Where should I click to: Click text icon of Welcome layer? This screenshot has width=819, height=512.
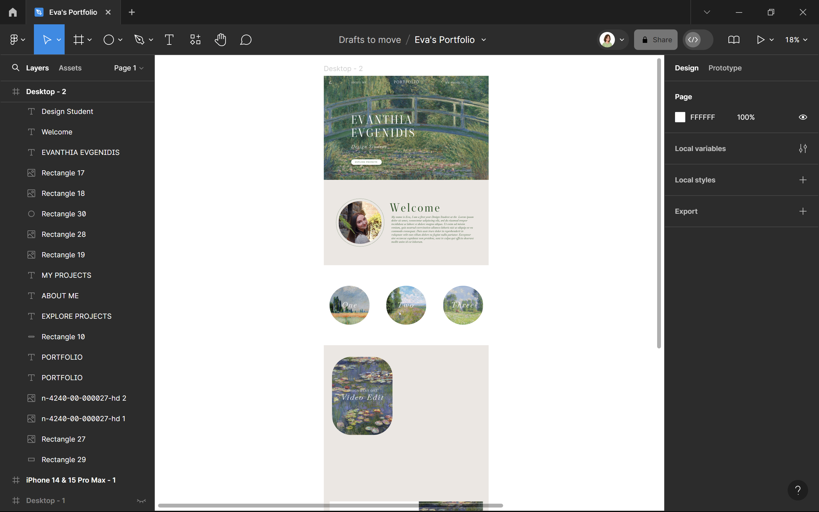click(31, 132)
